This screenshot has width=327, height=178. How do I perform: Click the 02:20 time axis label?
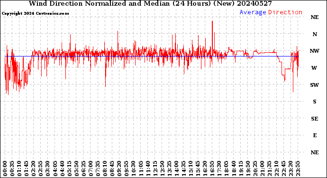pyautogui.click(x=34, y=169)
